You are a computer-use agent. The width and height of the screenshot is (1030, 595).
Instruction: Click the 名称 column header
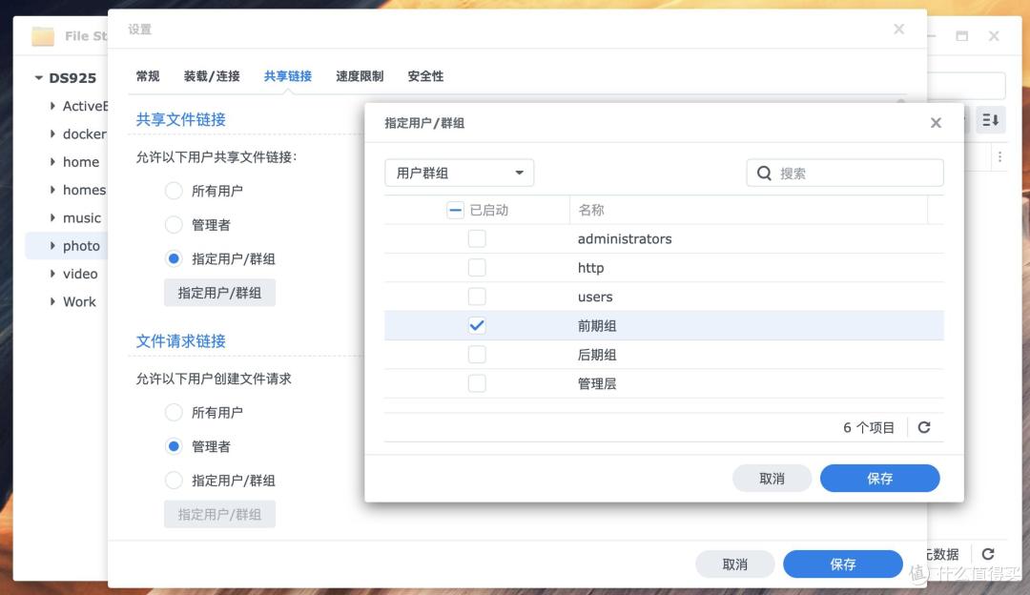tap(749, 210)
